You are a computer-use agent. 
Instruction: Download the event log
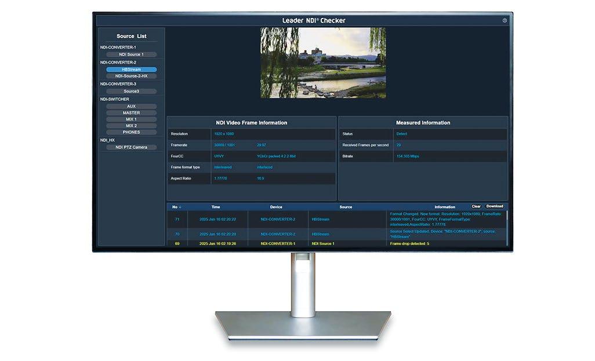pos(495,206)
